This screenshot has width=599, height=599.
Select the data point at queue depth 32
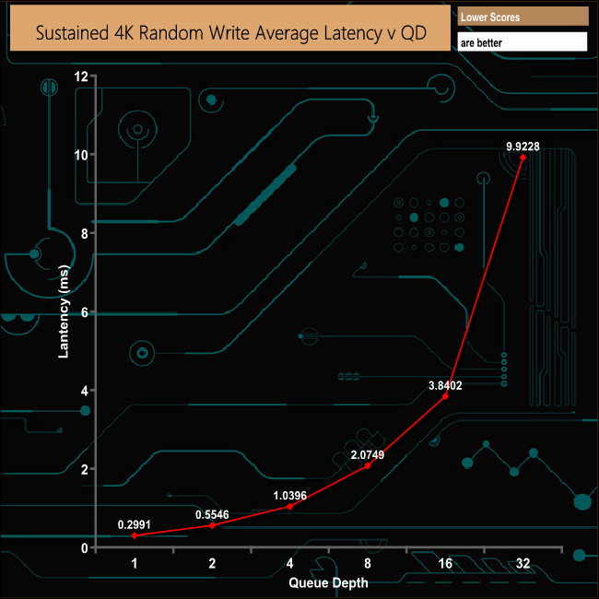[x=523, y=158]
